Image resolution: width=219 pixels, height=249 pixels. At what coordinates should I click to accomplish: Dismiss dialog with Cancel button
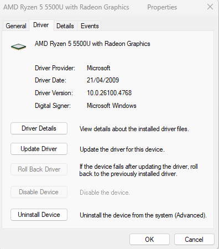click(194, 240)
